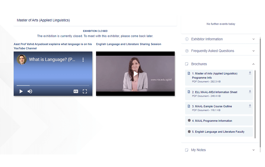Download ELL MAAL-MEd Information Sheet
The width and height of the screenshot is (265, 167).
point(250,92)
